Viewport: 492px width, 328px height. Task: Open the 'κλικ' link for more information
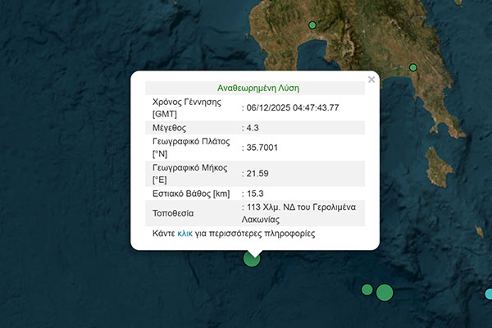coord(185,234)
